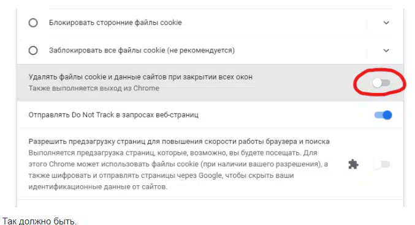Enable the 'Удалять файлы cookie' toggle circled in red

click(x=381, y=83)
